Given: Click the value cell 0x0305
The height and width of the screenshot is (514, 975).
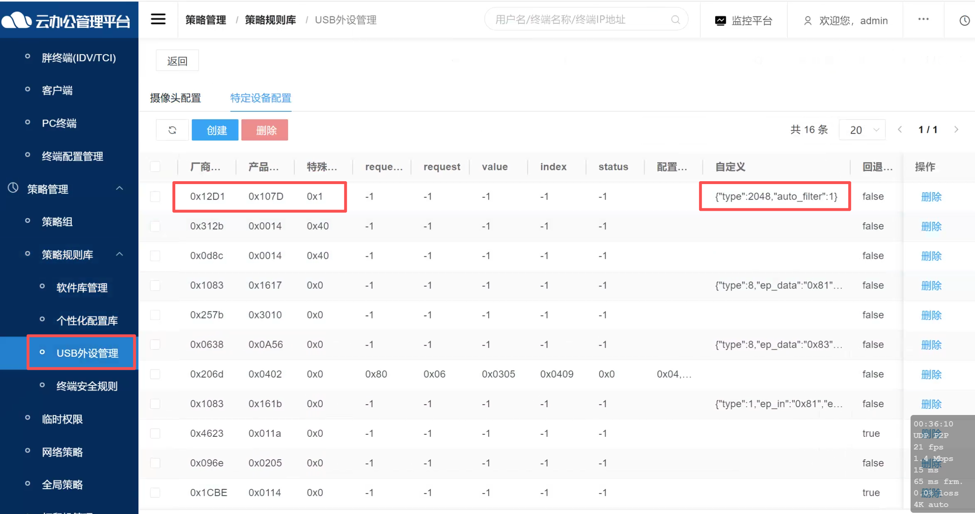Looking at the screenshot, I should (498, 374).
